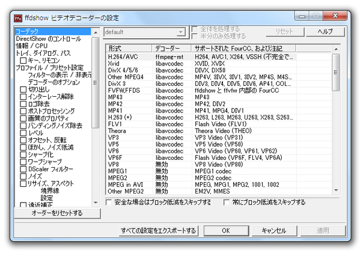Enable ポストプロセッシング checkbox
The image size is (363, 253).
23,111
